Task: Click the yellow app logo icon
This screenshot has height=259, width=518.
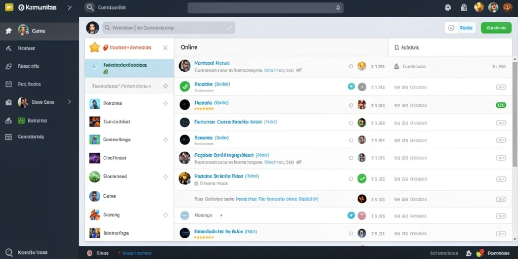Action: click(9, 7)
